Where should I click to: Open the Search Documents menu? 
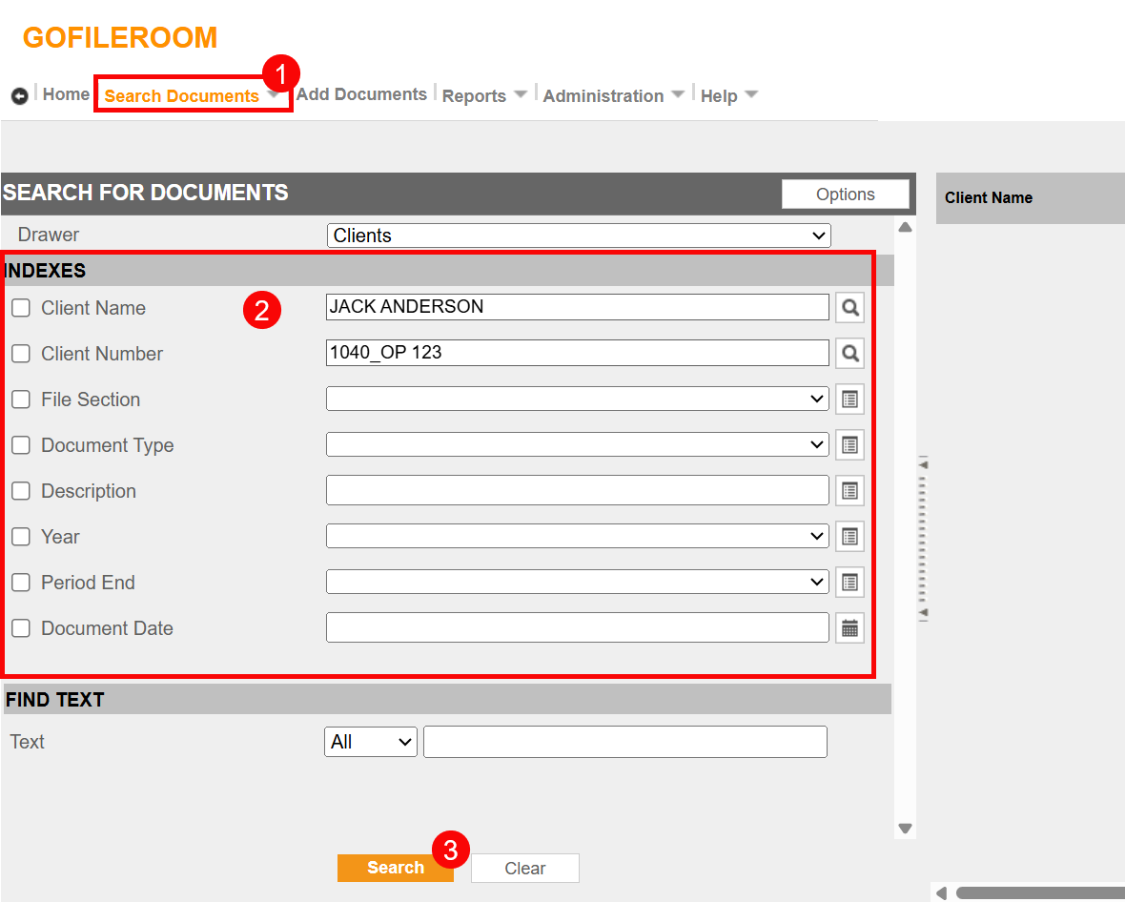click(182, 96)
